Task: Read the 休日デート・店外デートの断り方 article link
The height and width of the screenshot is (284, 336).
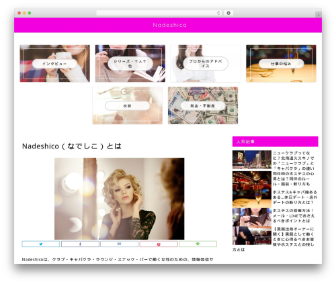Action: (x=295, y=197)
